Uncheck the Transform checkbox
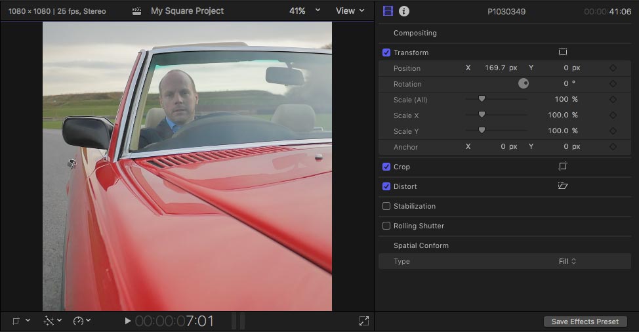Image resolution: width=639 pixels, height=332 pixels. [386, 52]
